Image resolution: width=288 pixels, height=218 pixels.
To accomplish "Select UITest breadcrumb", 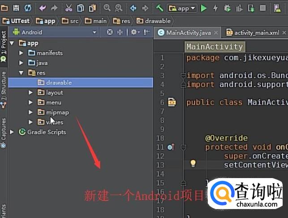I will coord(16,21).
